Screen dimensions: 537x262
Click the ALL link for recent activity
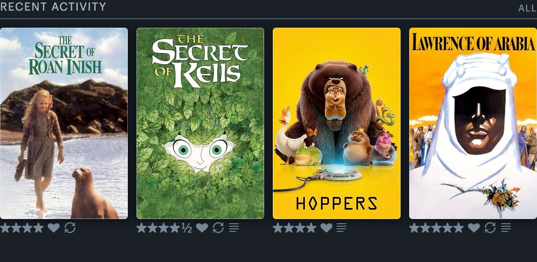tap(528, 9)
